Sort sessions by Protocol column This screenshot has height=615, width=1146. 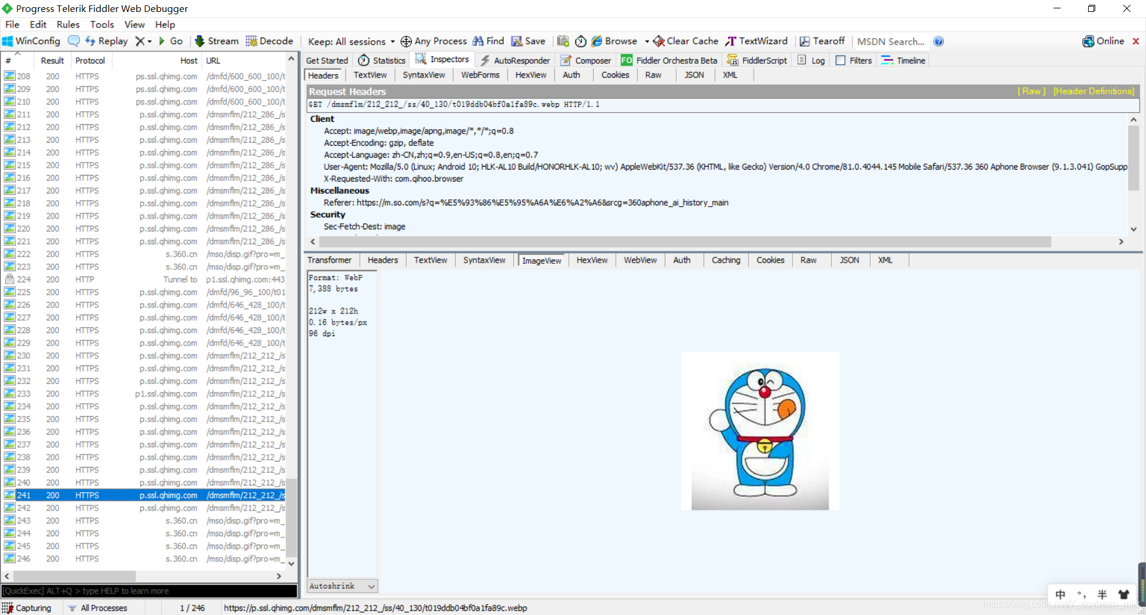pos(90,60)
